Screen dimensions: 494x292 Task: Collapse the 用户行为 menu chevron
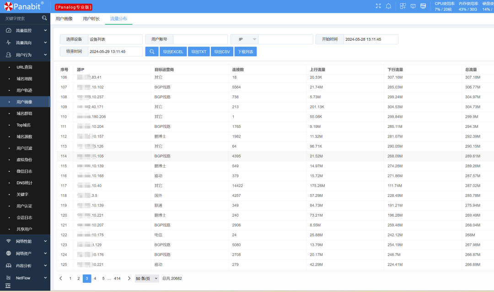(x=45, y=55)
